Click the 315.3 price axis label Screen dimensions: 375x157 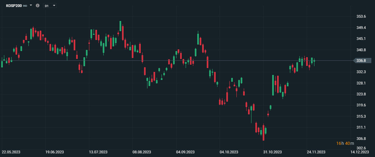[361, 116]
